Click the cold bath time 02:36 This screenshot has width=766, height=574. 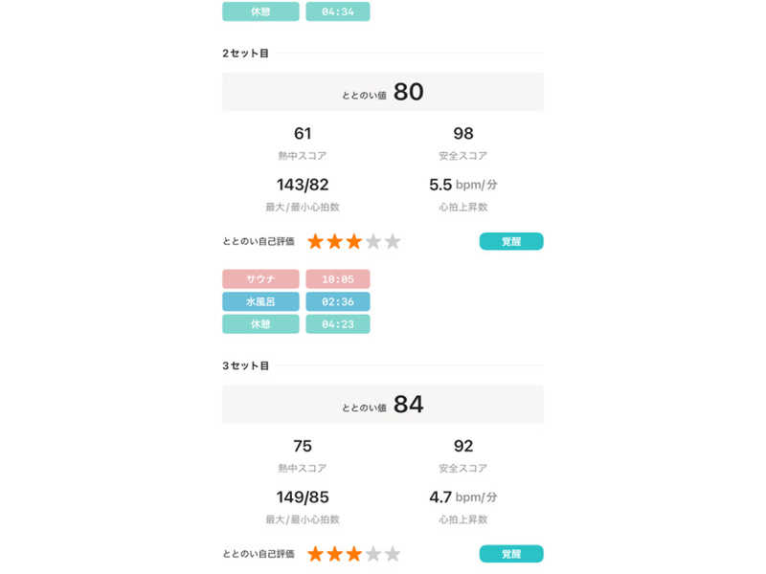[338, 301]
